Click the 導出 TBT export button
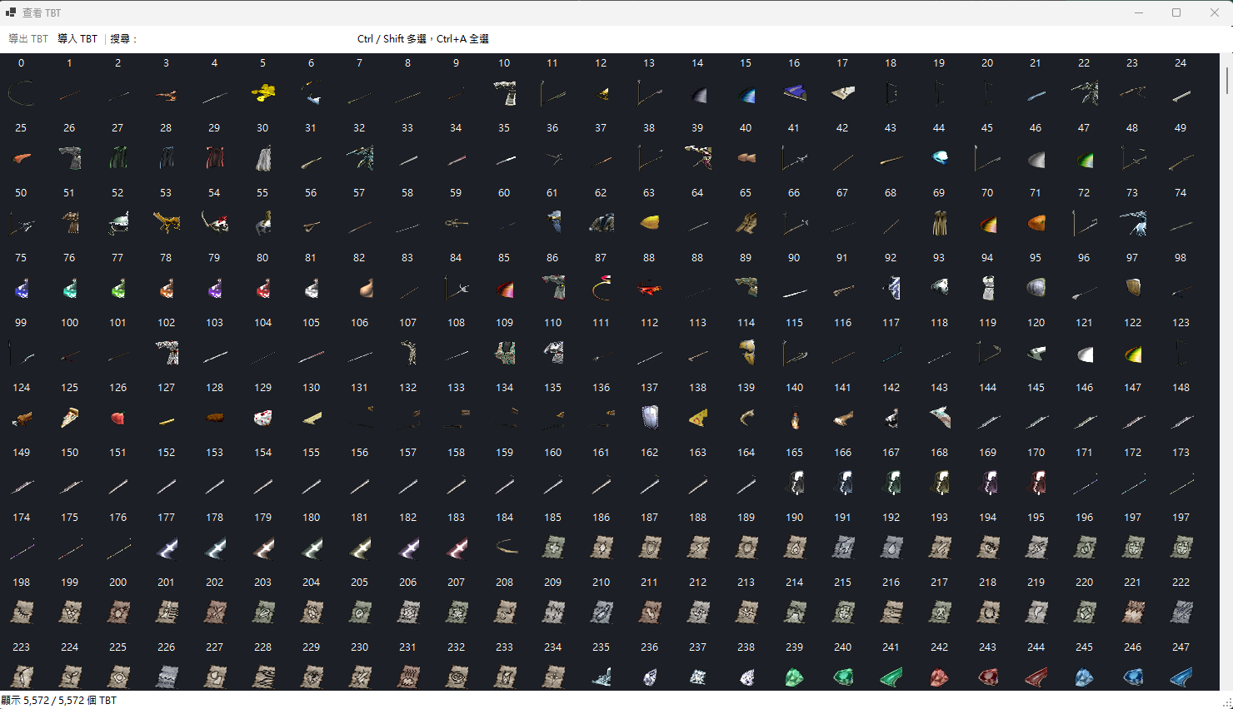 coord(28,39)
